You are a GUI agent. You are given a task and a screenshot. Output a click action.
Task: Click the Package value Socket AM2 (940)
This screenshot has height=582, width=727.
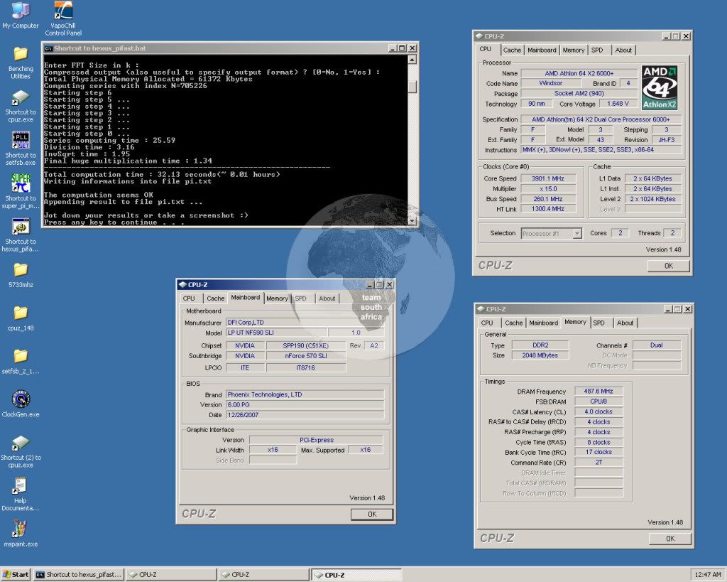(x=579, y=93)
